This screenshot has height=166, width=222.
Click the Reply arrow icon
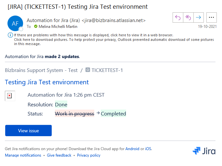pos(178,18)
